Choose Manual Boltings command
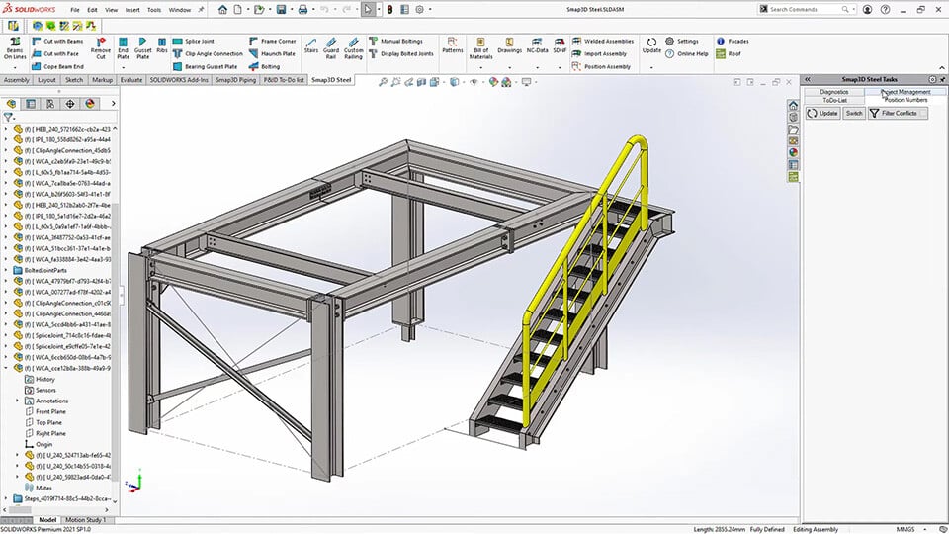 (395, 42)
